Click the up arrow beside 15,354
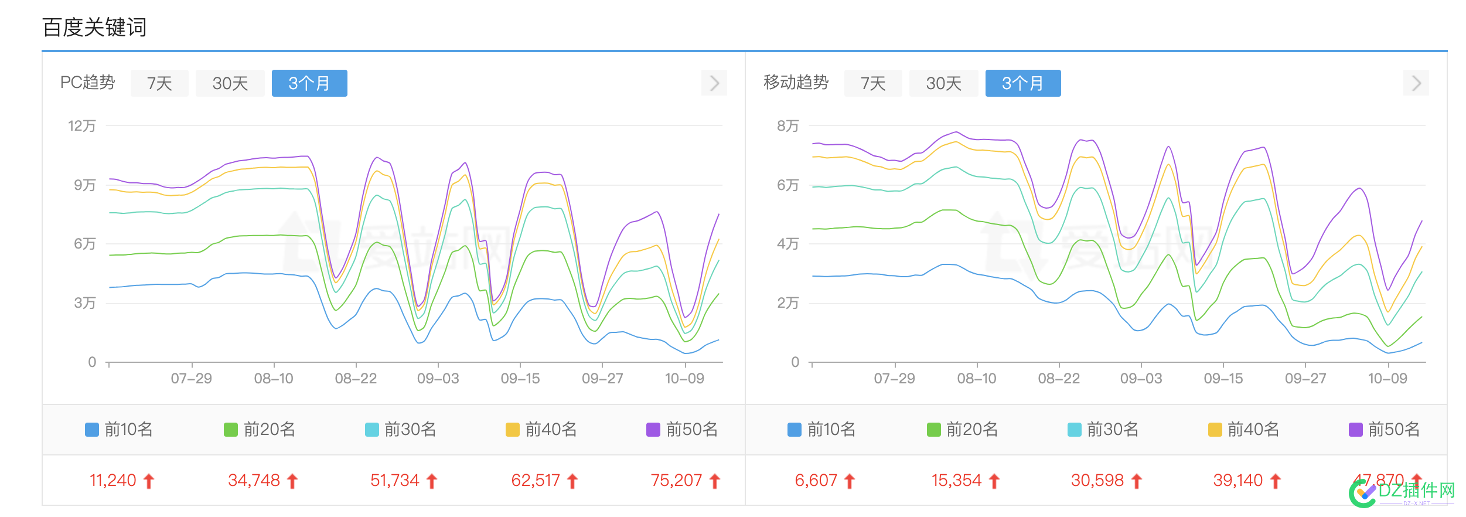This screenshot has width=1466, height=517. 994,481
